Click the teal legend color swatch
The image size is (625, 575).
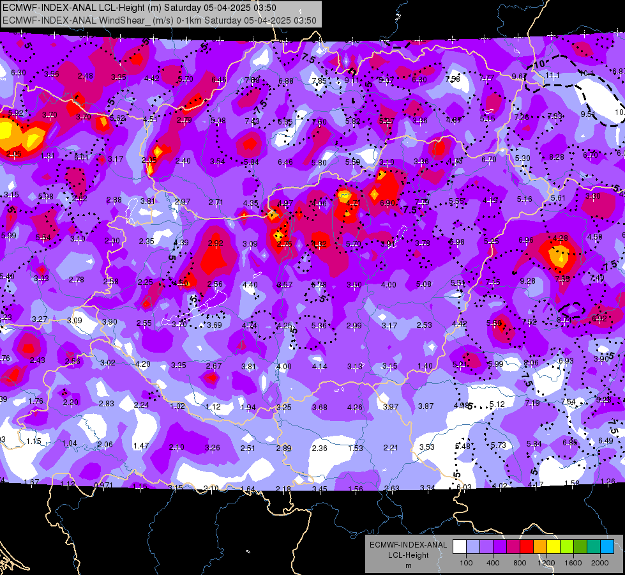point(594,547)
